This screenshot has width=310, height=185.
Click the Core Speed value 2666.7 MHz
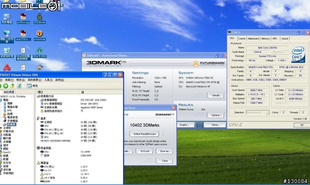[x=256, y=90]
